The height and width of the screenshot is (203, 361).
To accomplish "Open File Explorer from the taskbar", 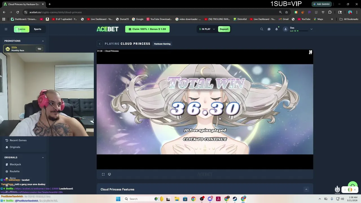I will pyautogui.click(x=177, y=199).
